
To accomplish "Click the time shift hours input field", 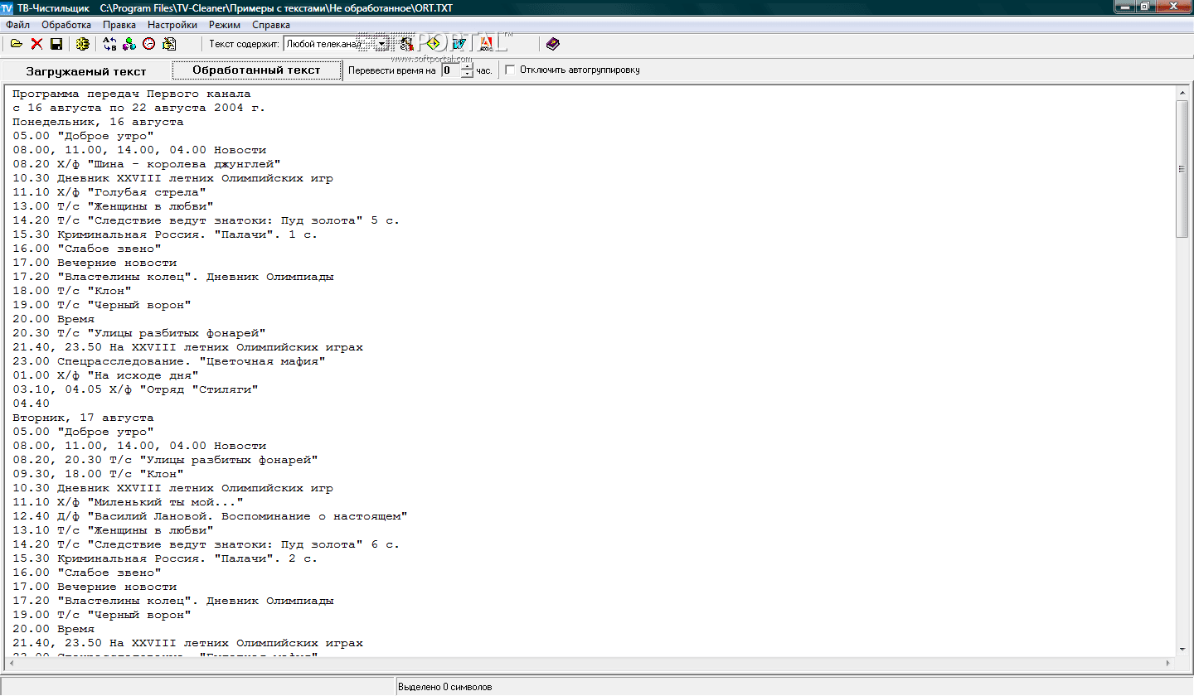I will click(x=450, y=70).
